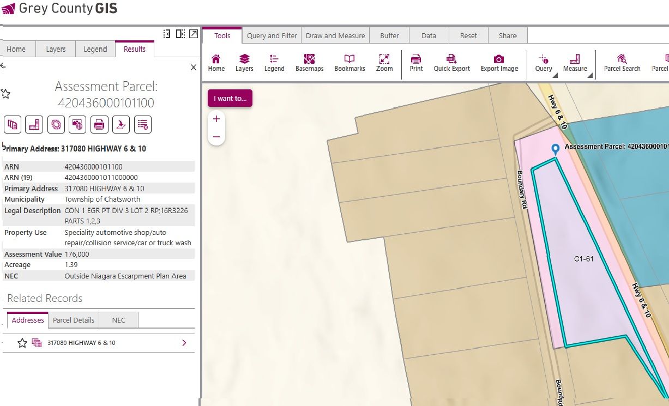This screenshot has height=406, width=669.
Task: Click the blue parcel marker pin on map
Action: coord(556,149)
